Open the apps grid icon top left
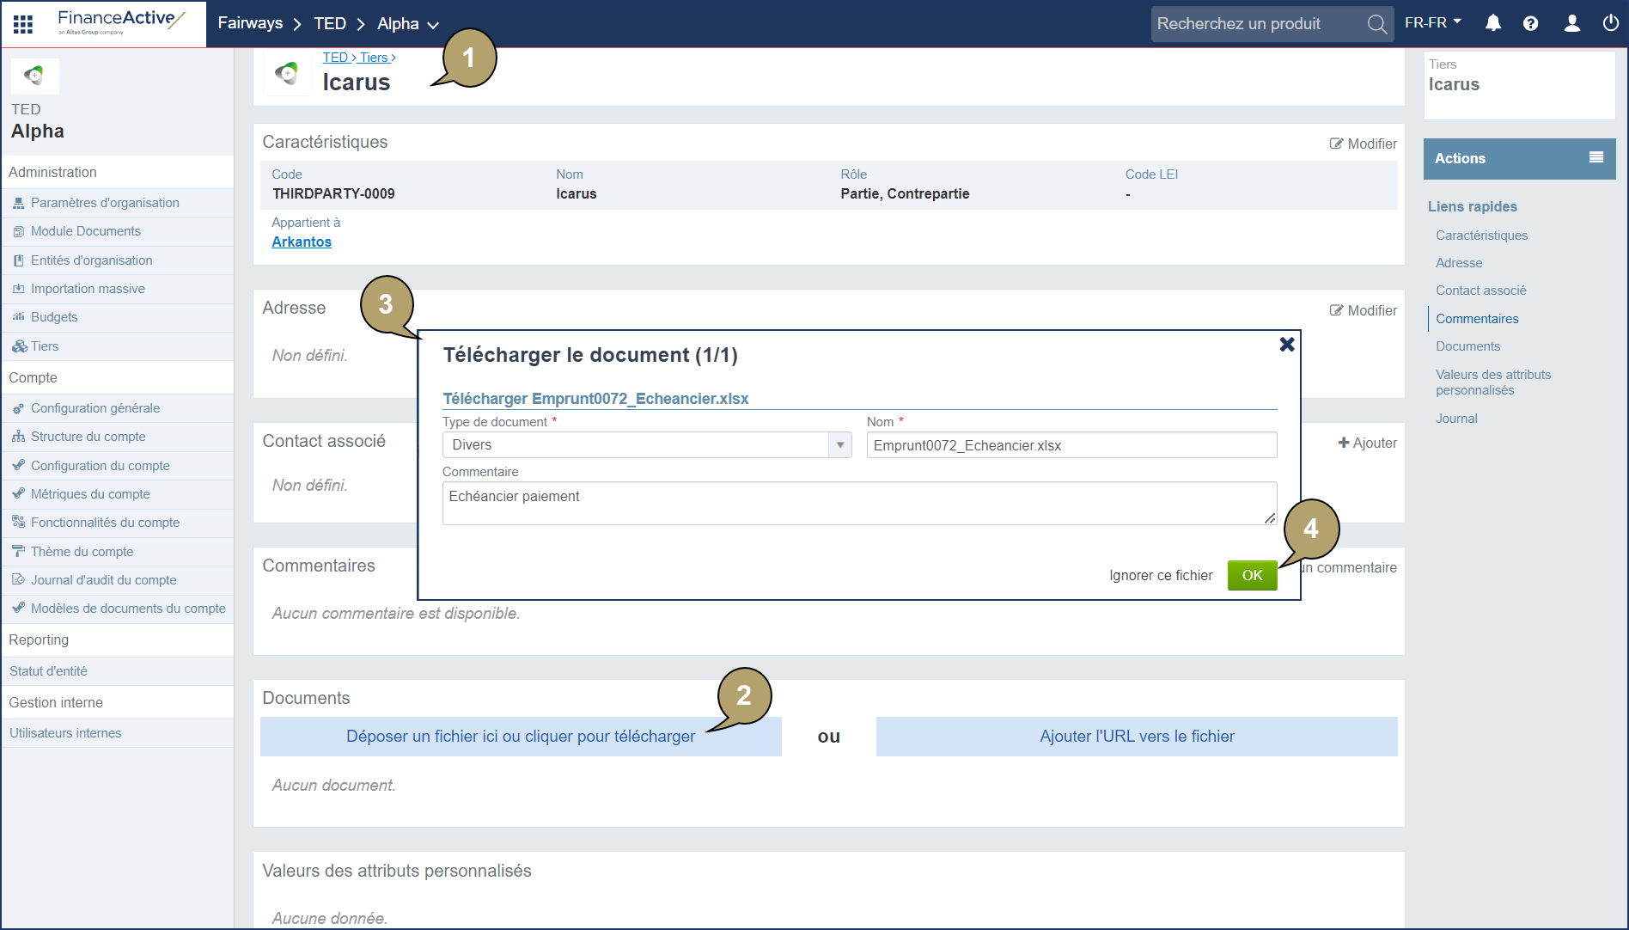Screen dimensions: 1629x930 coord(22,23)
